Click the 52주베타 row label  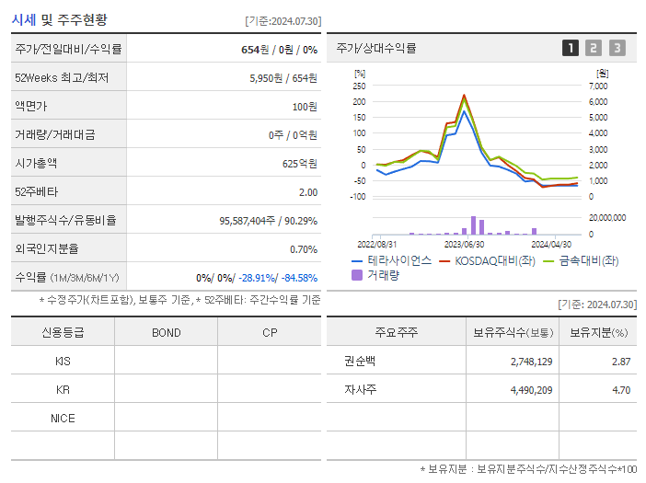click(36, 192)
